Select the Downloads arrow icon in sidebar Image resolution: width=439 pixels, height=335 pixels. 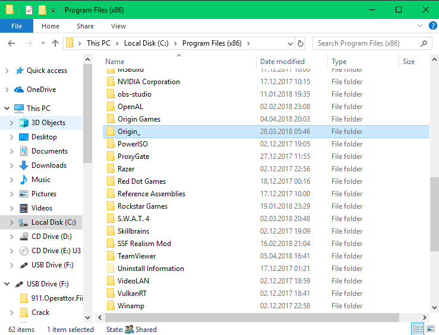point(24,165)
